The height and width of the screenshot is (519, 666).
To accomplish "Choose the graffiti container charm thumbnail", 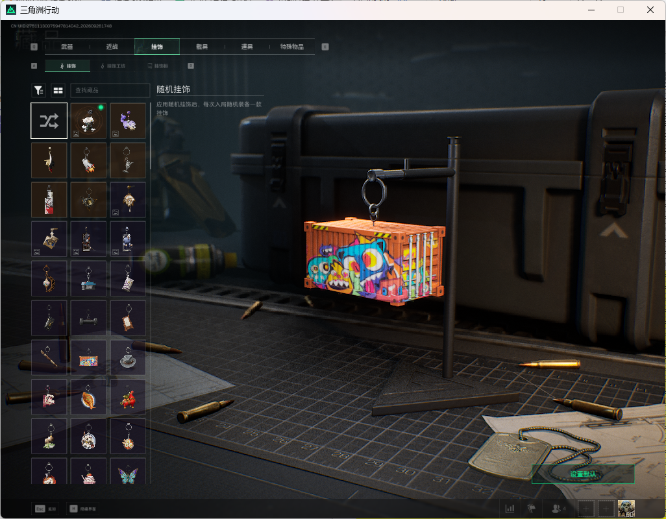I will click(x=88, y=357).
